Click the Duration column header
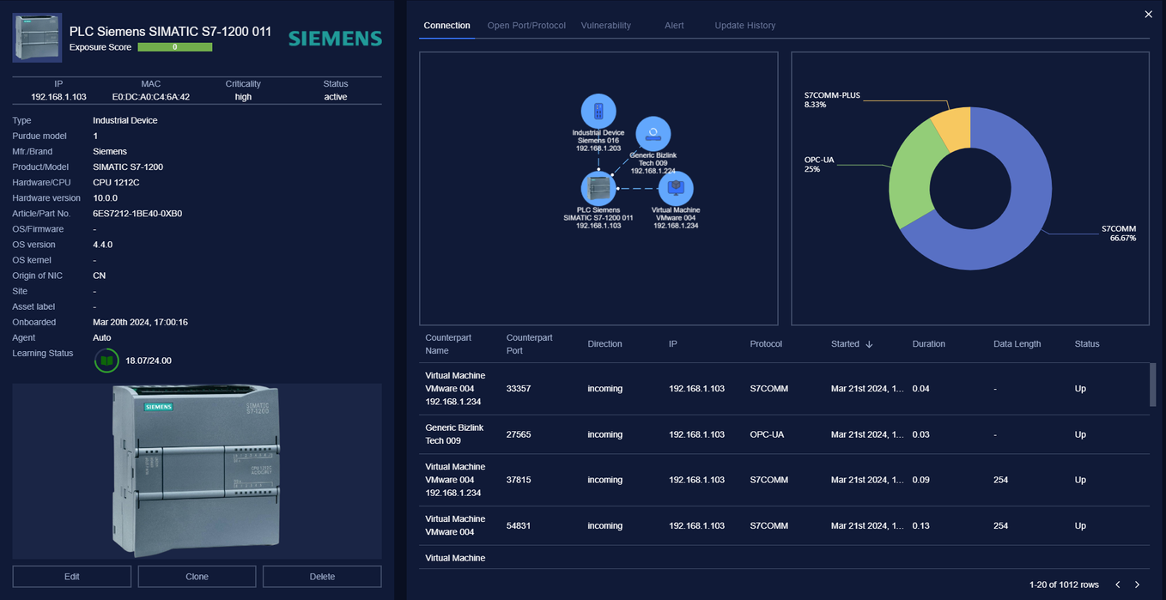The height and width of the screenshot is (600, 1166). (x=928, y=344)
